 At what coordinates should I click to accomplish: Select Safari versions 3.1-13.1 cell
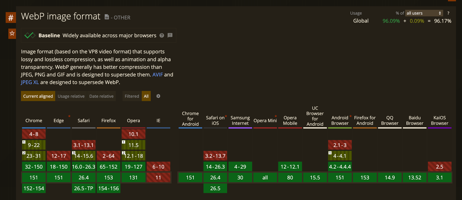click(x=83, y=145)
